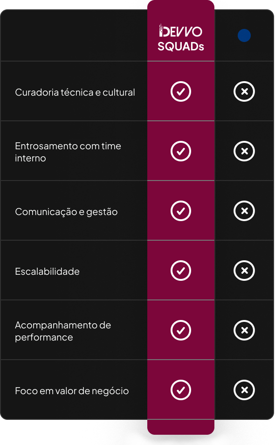Screen dimensions: 275x445
Task: Click checkmark icon for Foco em valor de negócio
Action: 181,390
